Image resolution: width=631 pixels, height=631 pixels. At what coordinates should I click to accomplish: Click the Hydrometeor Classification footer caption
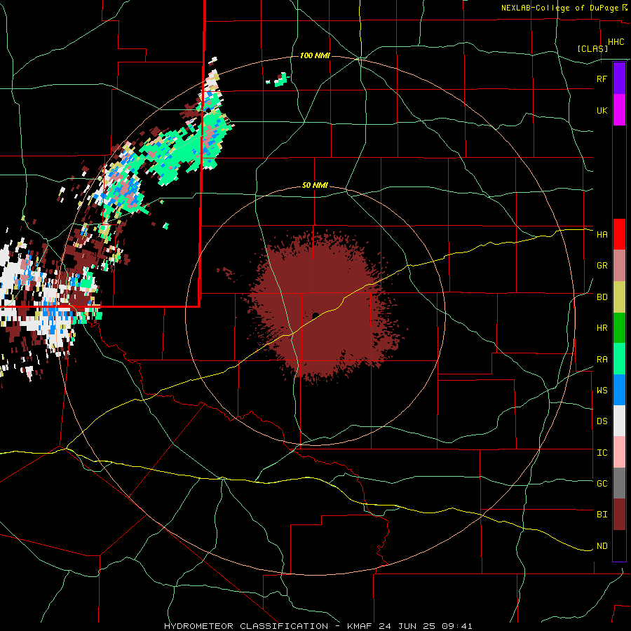pos(318,626)
